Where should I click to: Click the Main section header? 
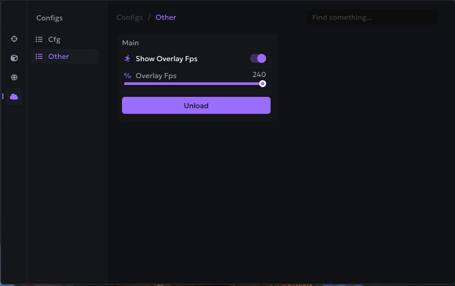130,43
